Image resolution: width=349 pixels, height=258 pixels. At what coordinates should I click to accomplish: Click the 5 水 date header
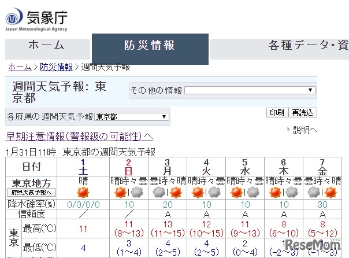click(245, 167)
